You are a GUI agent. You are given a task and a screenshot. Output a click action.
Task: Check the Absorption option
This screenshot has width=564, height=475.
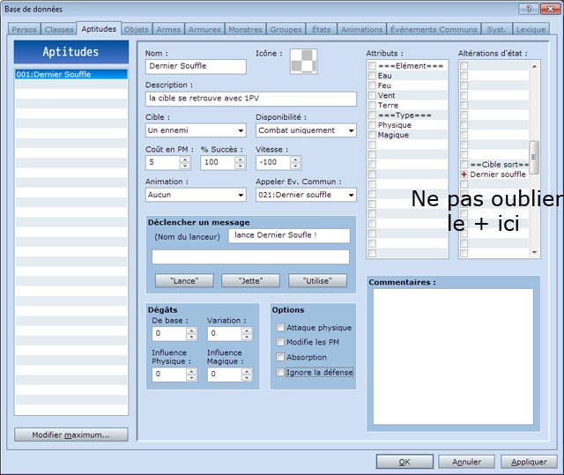coord(280,357)
